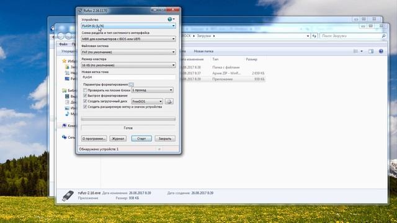Click the refresh icon beside Explorer address bar
The image size is (397, 223).
(x=314, y=36)
